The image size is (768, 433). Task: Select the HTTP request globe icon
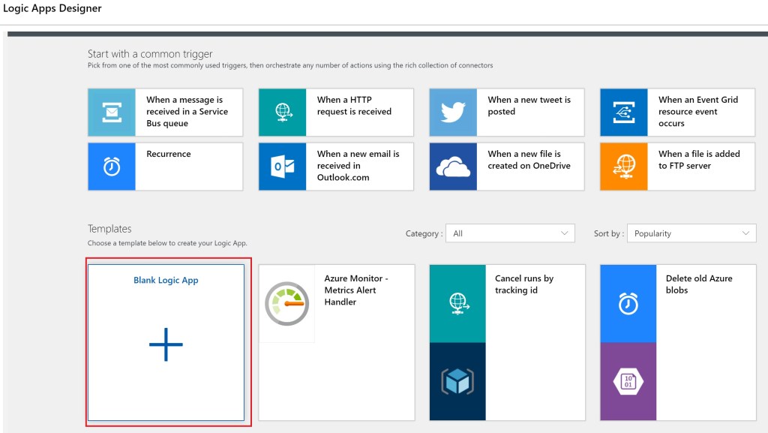283,113
